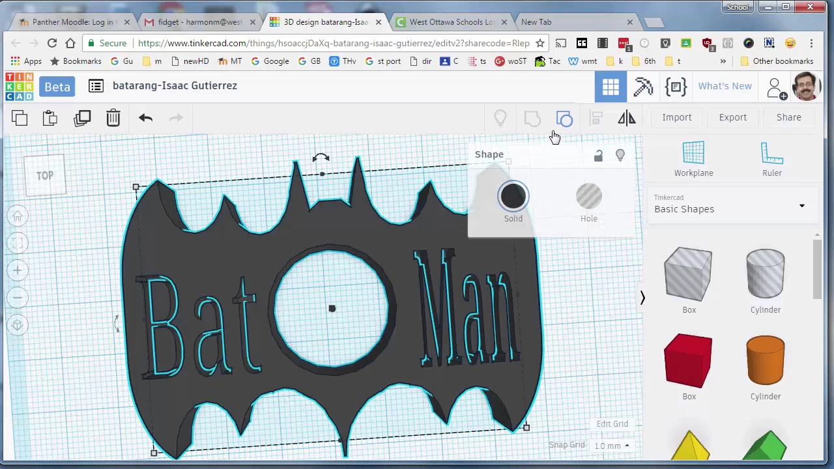The height and width of the screenshot is (469, 834).
Task: Open the Blocks pickaxe mode
Action: (643, 87)
